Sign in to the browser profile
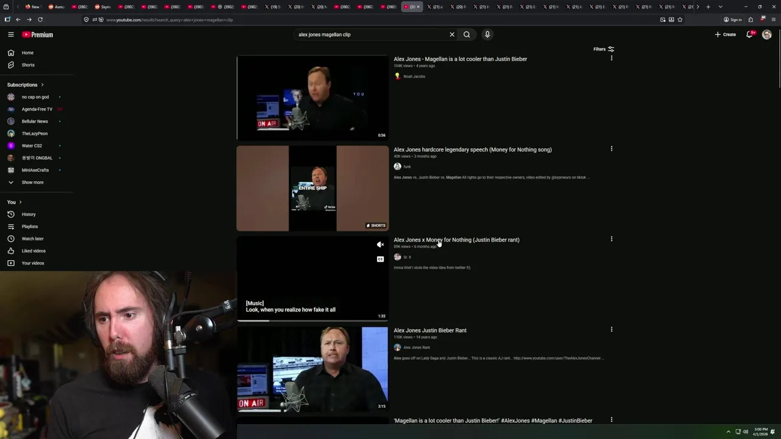Viewport: 781px width, 439px height. click(x=733, y=20)
